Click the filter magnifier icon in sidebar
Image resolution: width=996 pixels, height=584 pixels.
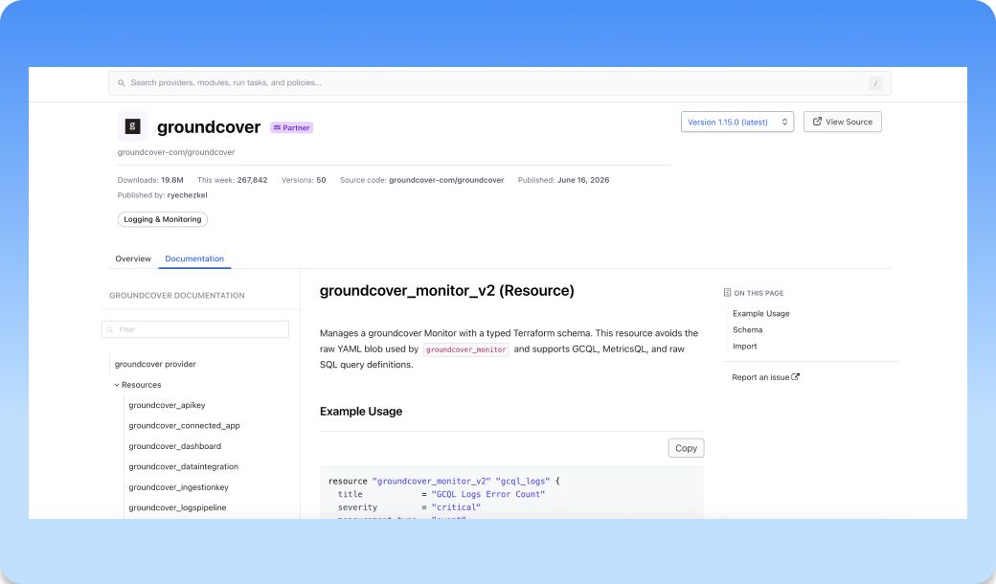pyautogui.click(x=110, y=329)
